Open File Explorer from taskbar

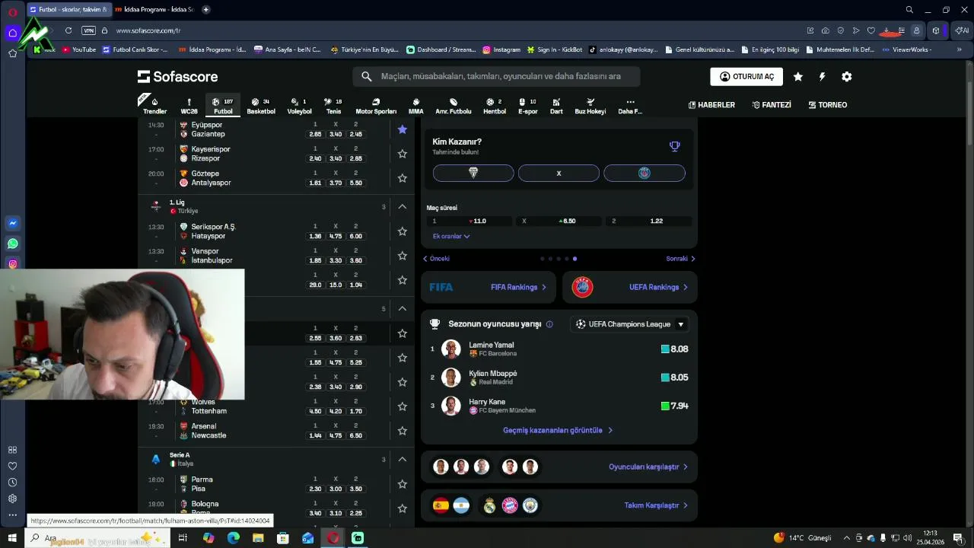click(258, 538)
